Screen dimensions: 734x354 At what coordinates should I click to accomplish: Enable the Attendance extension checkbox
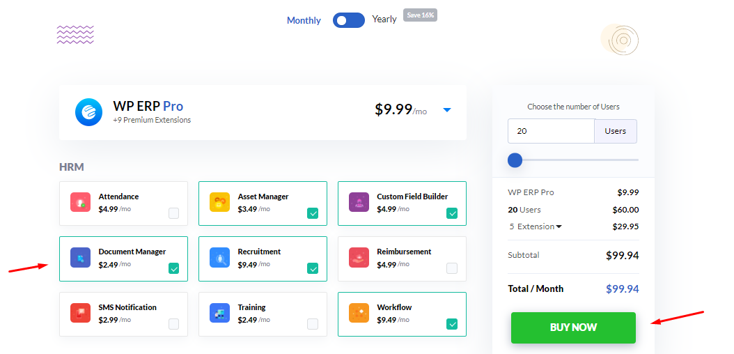(173, 213)
